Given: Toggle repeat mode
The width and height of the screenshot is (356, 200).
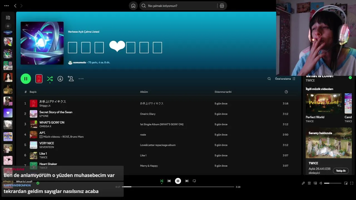Looking at the screenshot, I should [194, 181].
